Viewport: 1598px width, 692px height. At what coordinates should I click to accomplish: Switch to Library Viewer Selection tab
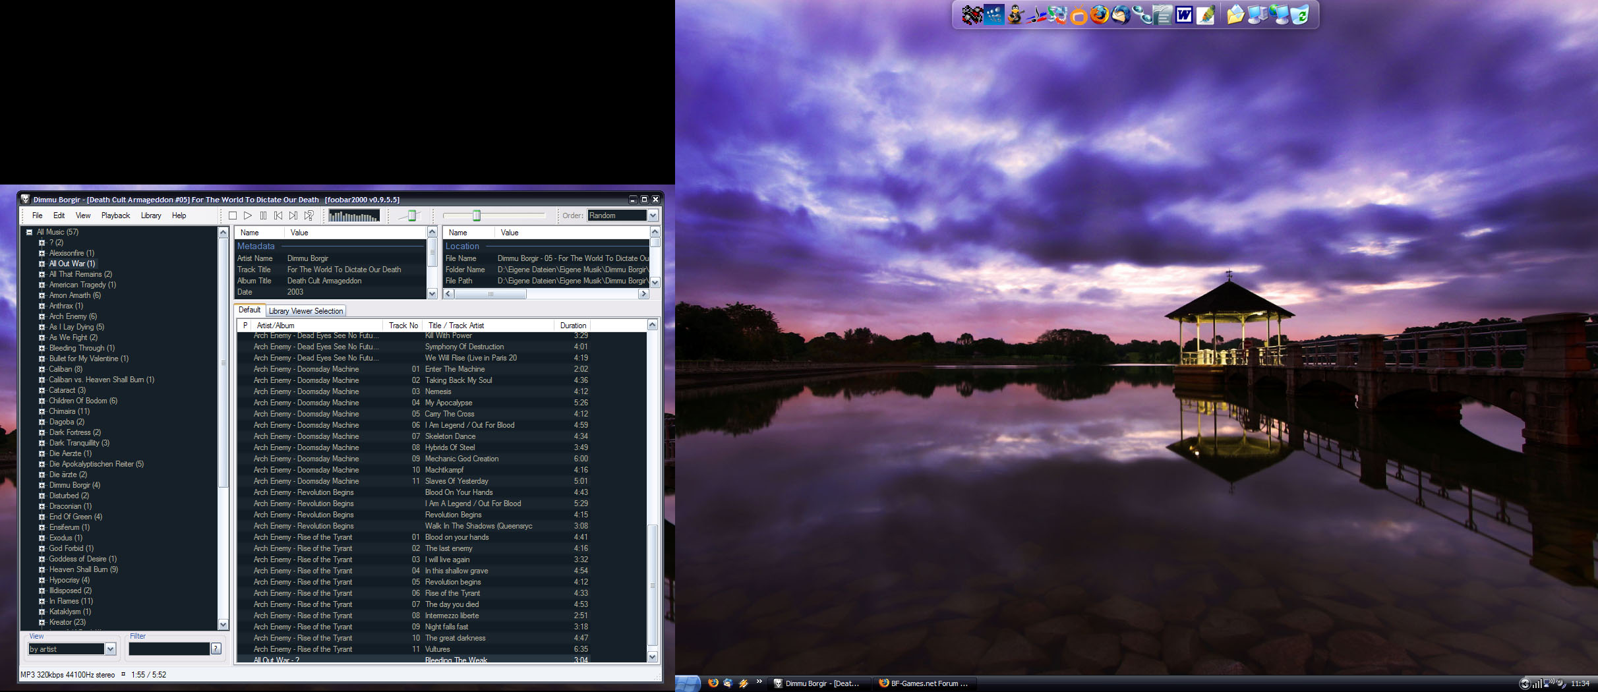pos(306,311)
